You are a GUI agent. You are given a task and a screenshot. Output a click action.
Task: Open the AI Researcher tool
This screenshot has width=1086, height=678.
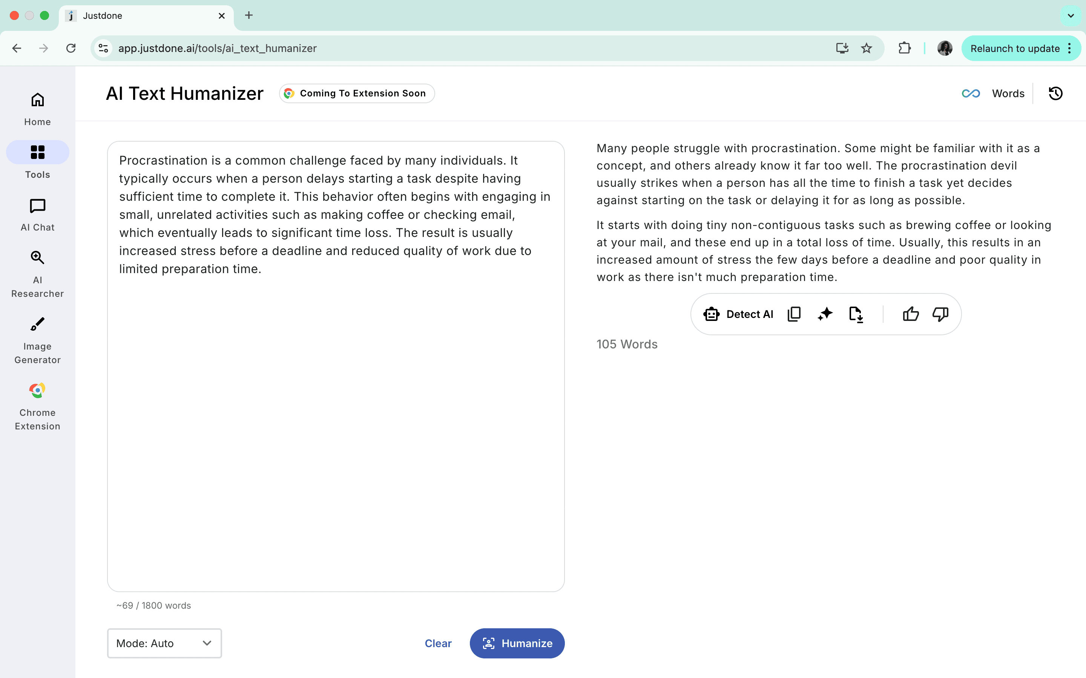tap(37, 275)
